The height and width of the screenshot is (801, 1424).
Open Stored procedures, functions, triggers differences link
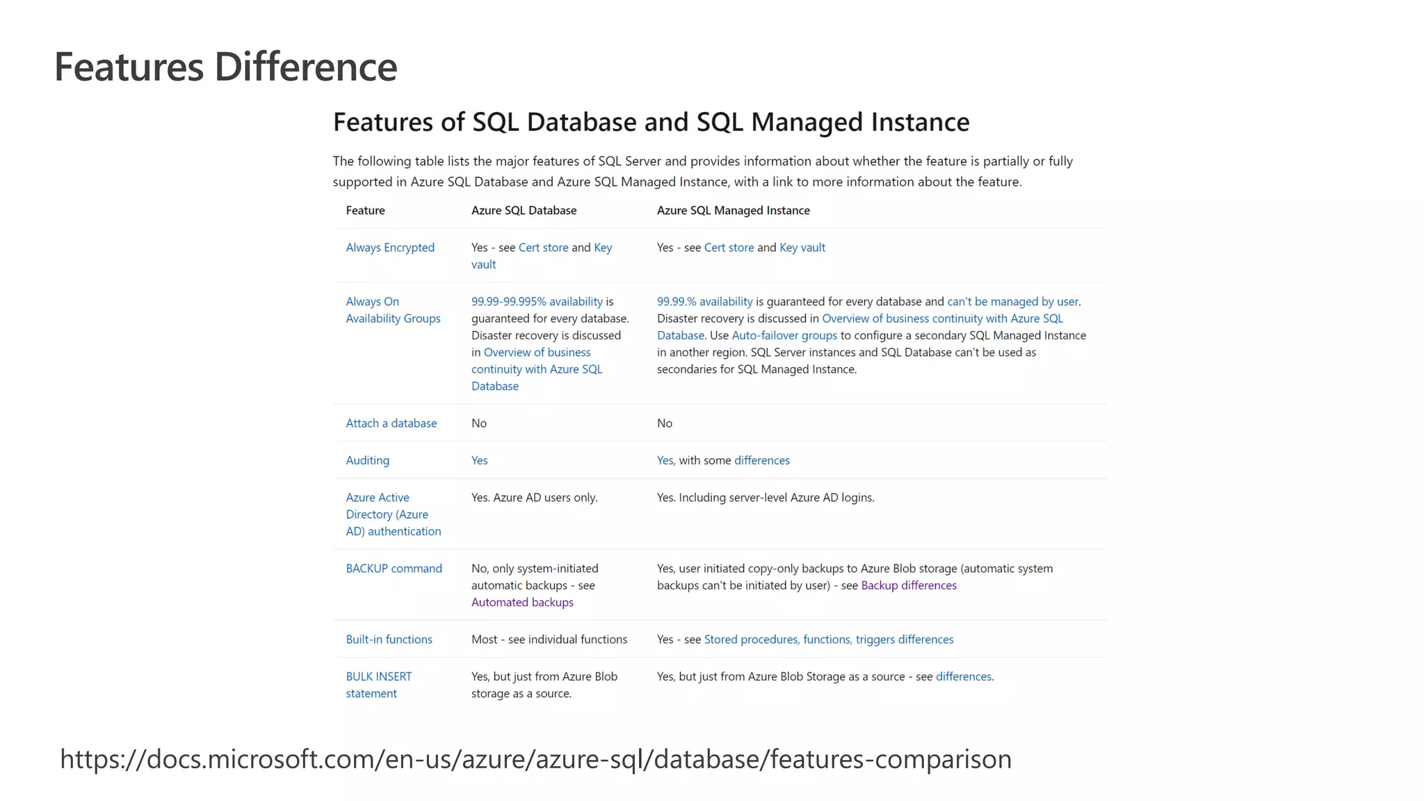(x=828, y=640)
